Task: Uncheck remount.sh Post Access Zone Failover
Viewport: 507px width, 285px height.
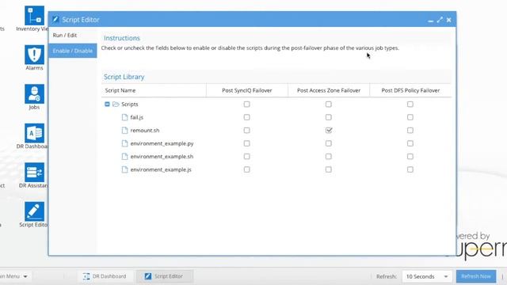Action: pyautogui.click(x=329, y=130)
